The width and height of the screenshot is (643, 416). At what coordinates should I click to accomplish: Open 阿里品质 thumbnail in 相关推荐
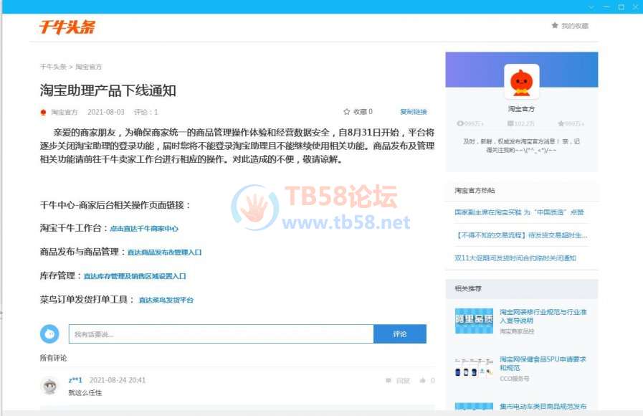[x=474, y=321]
